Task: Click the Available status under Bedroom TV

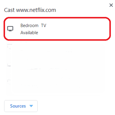Action: coord(29,33)
